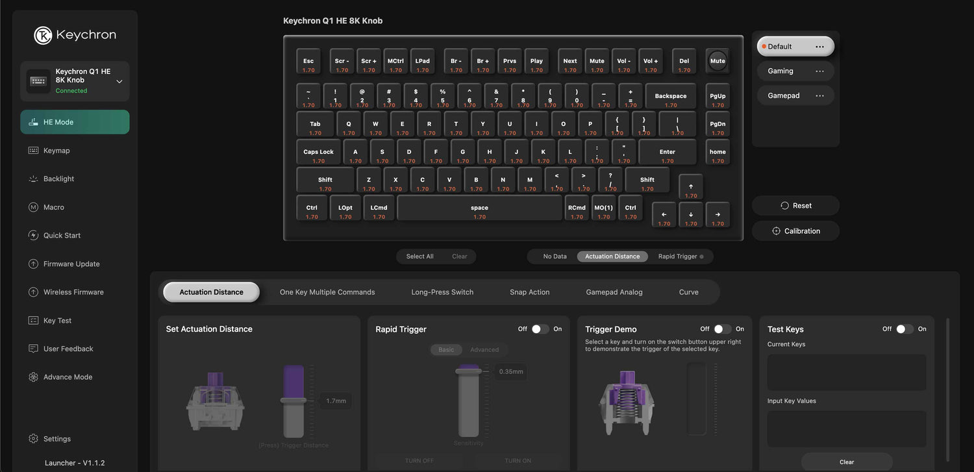The width and height of the screenshot is (974, 472).
Task: Enable the Trigger Demo switch
Action: point(722,329)
